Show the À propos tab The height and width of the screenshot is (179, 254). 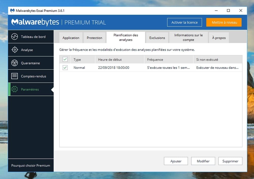pyautogui.click(x=219, y=38)
